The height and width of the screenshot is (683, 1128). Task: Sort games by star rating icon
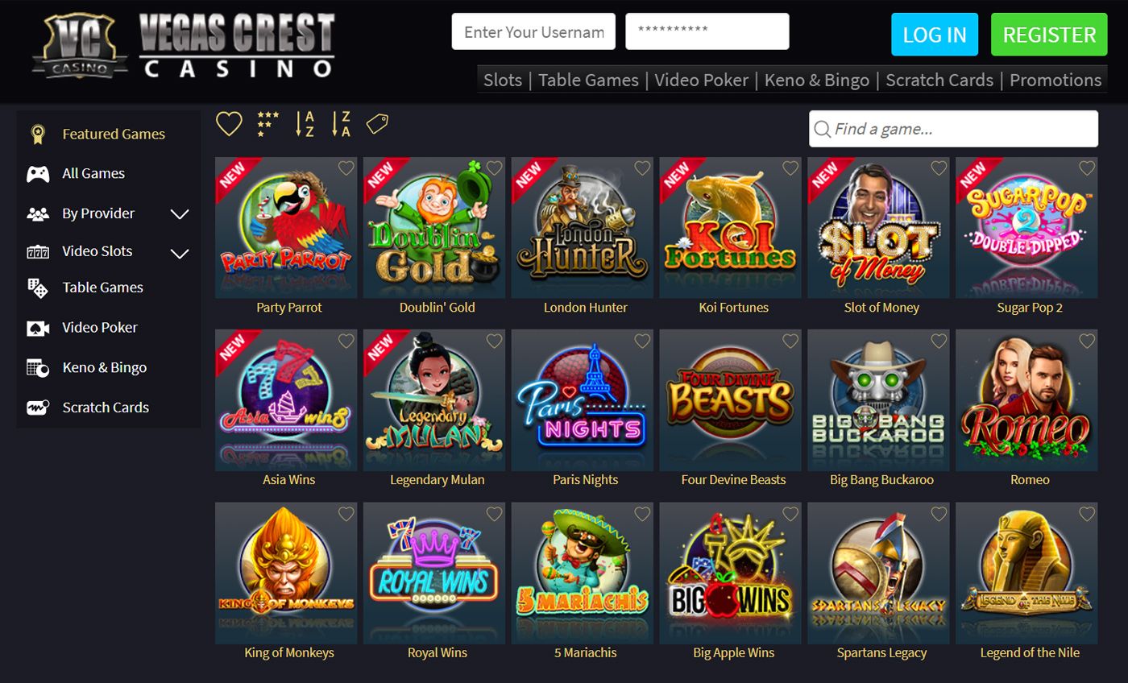click(x=267, y=124)
